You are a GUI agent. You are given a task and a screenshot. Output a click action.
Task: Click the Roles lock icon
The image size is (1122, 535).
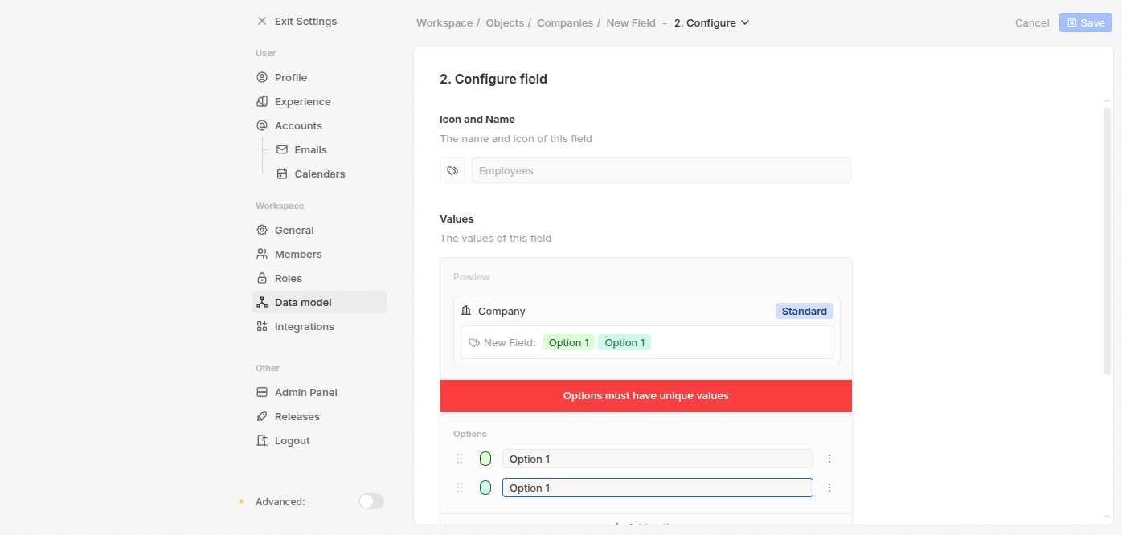[262, 279]
